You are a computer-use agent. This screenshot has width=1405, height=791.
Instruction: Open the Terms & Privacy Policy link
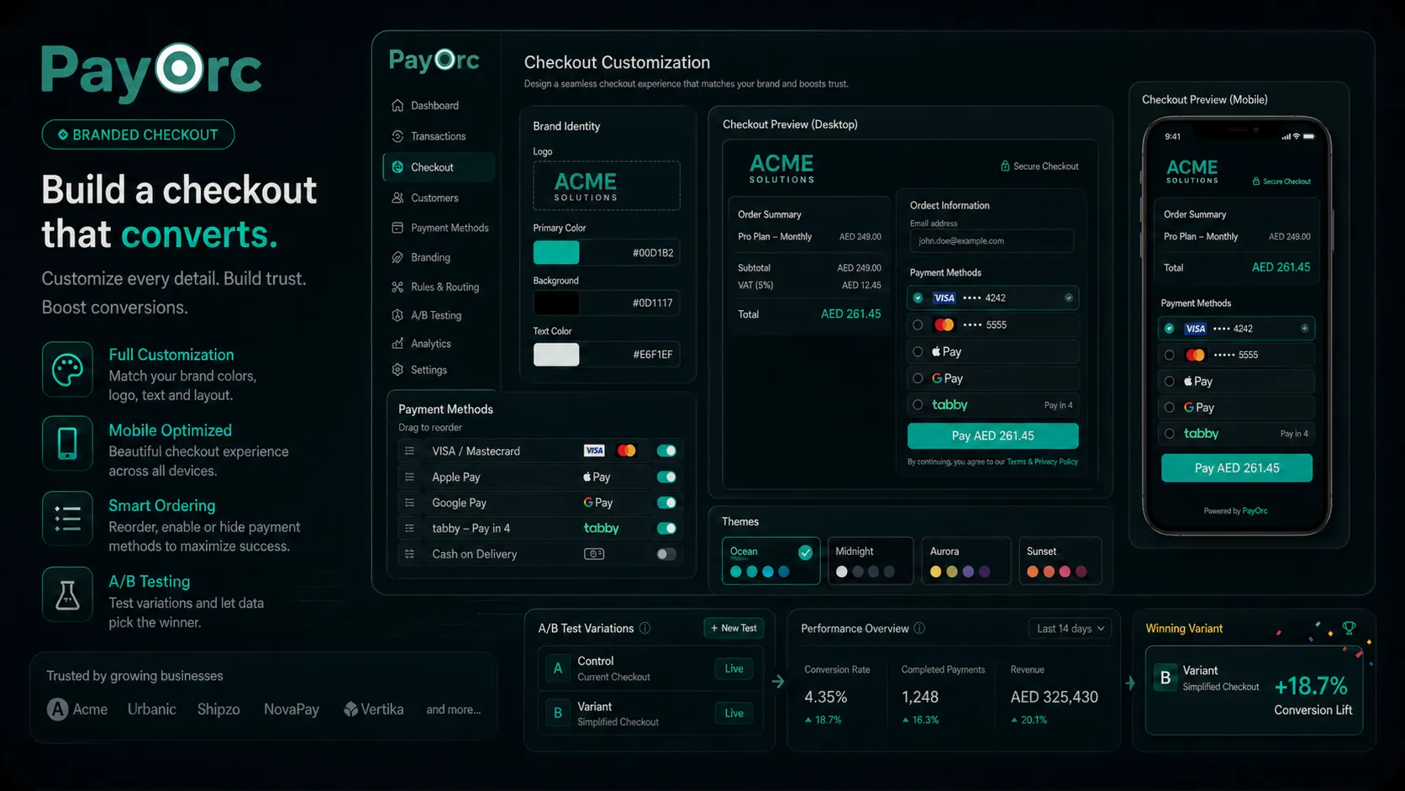(x=1042, y=461)
